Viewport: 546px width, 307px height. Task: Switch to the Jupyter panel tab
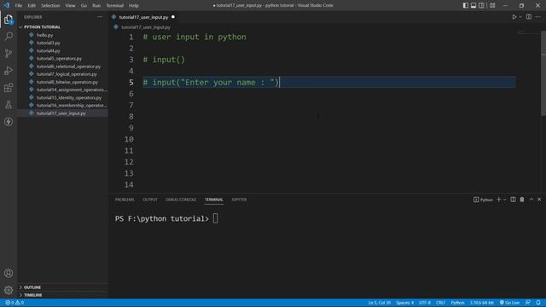pos(239,200)
